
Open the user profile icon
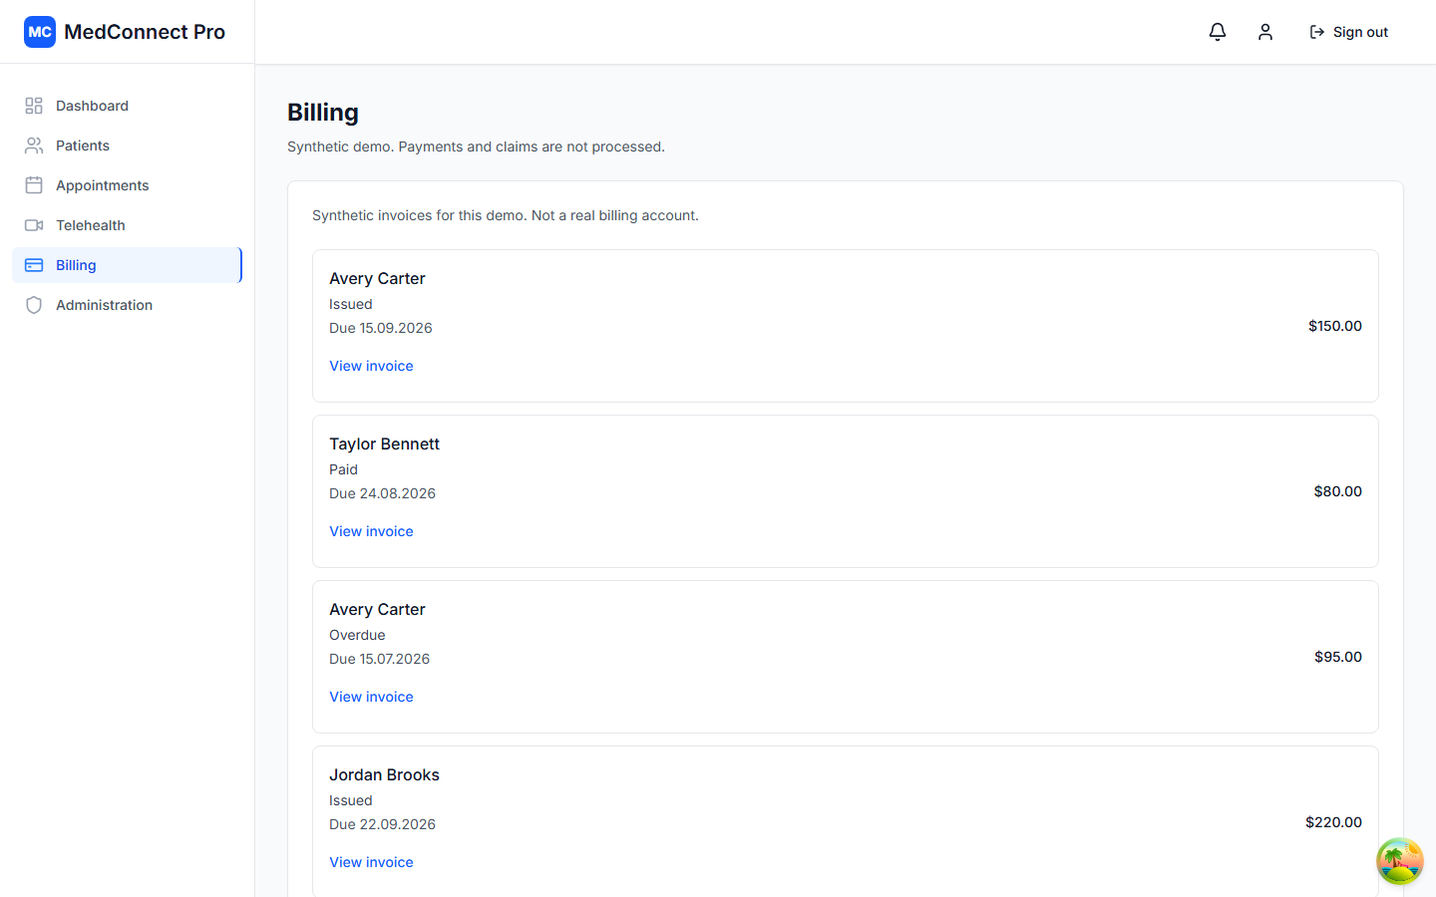1265,32
